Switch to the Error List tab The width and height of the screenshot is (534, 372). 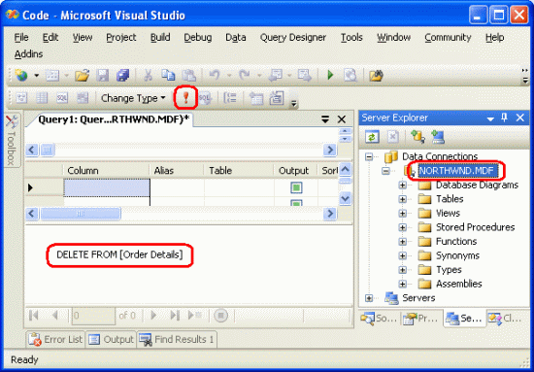(55, 339)
